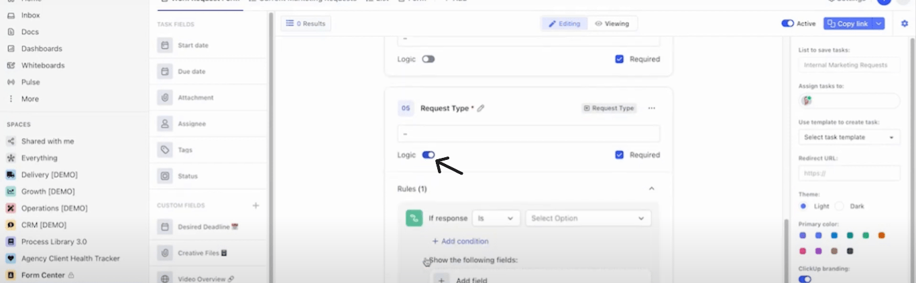916x283 pixels.
Task: Add the Desired Deadline custom field
Action: click(x=208, y=227)
